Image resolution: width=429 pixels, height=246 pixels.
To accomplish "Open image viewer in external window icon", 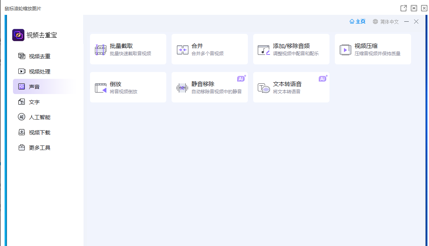I will tap(403, 8).
